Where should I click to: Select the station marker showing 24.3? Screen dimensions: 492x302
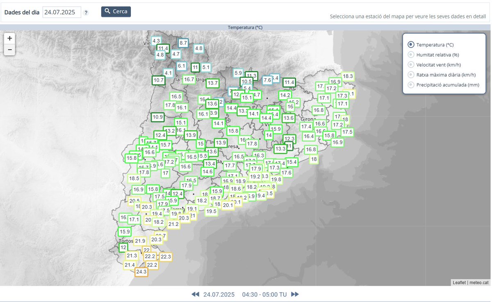[x=141, y=271]
